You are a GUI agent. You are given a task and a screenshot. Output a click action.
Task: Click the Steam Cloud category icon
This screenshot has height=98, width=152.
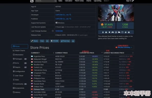[119, 32]
